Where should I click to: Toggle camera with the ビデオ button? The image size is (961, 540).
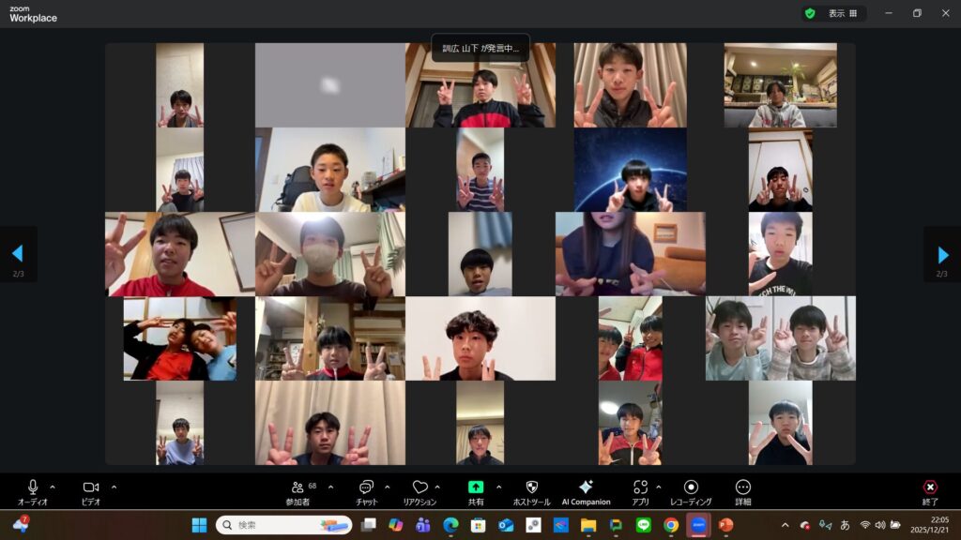point(91,488)
